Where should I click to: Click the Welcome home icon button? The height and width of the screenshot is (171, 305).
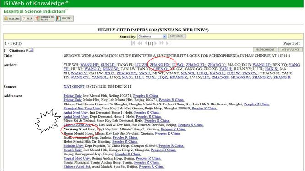[11, 18]
